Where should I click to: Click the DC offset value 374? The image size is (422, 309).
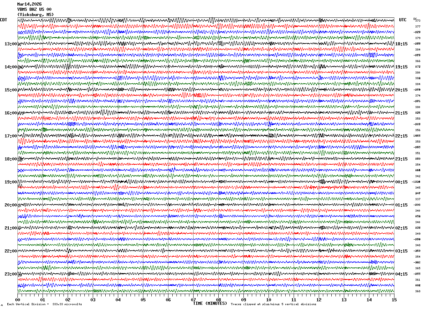tap(417, 96)
